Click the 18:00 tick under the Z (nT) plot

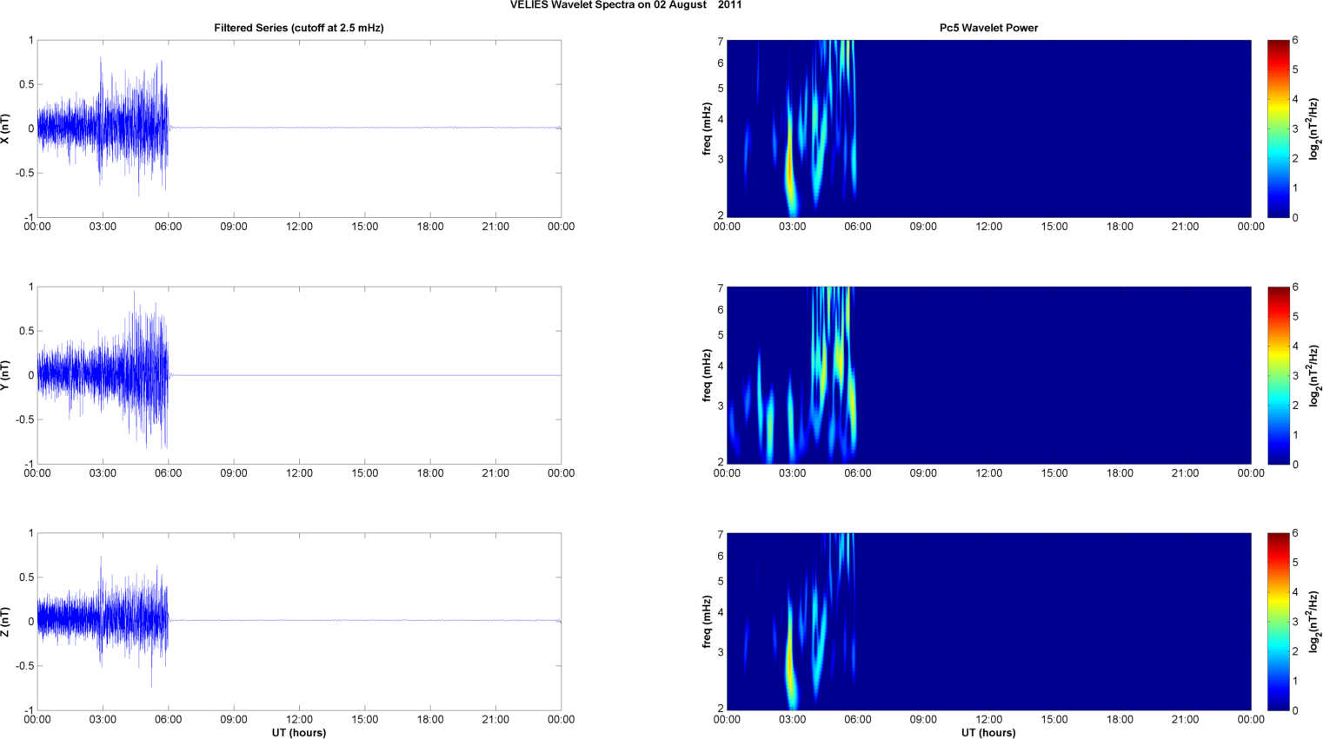click(430, 719)
